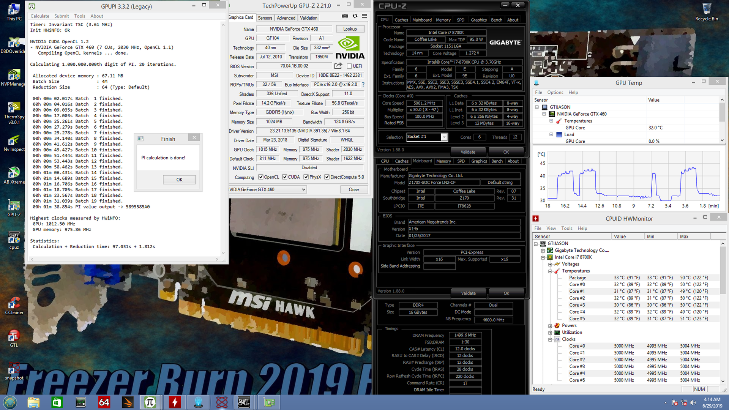Switch to the Advanced tab in GPU-Z

286,18
